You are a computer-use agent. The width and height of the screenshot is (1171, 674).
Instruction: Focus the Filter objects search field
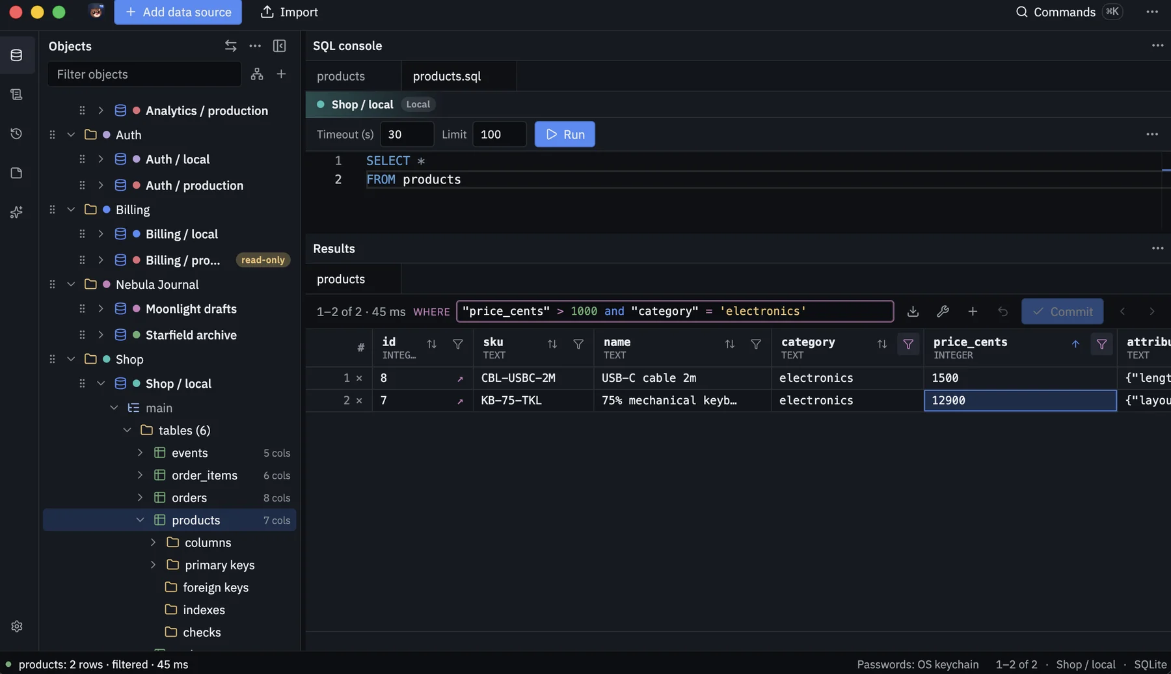[x=144, y=74]
